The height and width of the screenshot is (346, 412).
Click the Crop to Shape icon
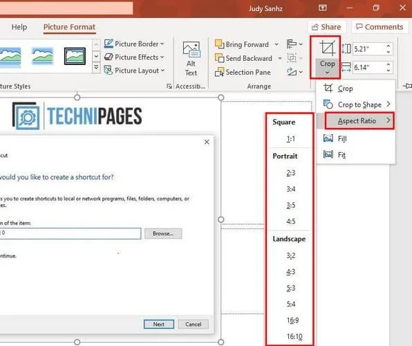coord(328,104)
